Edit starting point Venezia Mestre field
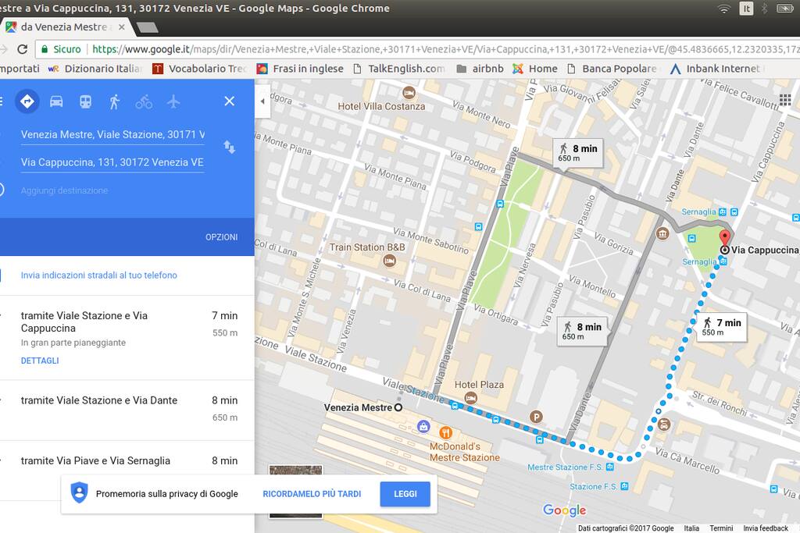 [x=112, y=134]
